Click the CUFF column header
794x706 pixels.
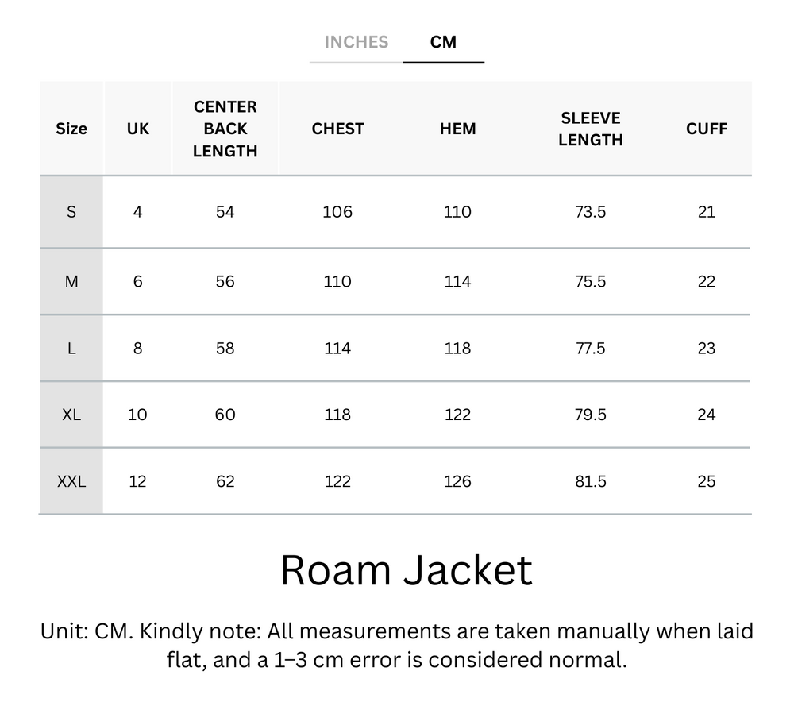pyautogui.click(x=706, y=128)
